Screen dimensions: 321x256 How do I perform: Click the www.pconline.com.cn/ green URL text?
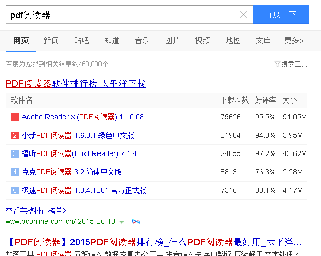coord(40,222)
